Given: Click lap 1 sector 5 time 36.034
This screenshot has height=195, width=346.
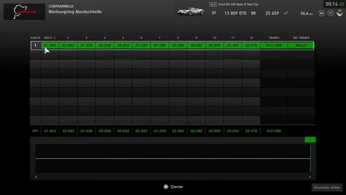Looking at the screenshot, I should (123, 45).
